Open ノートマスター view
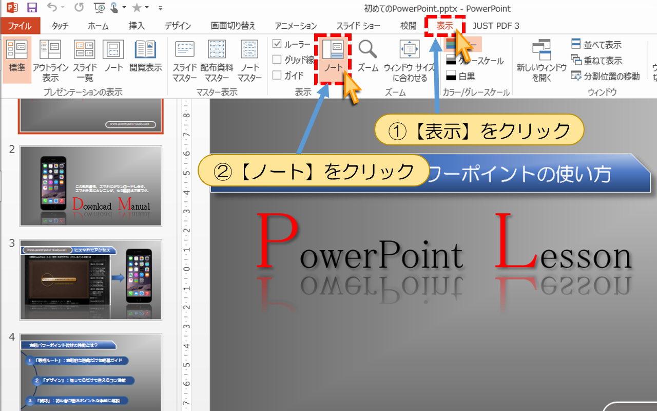 point(250,60)
